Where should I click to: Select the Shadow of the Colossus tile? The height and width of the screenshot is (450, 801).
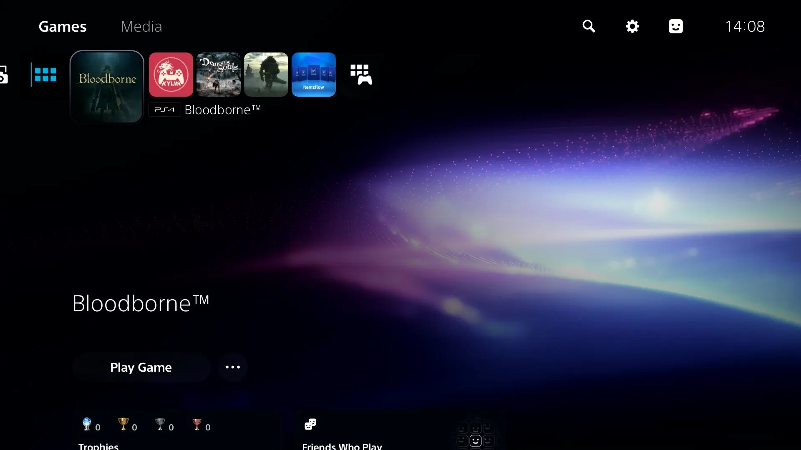(266, 75)
